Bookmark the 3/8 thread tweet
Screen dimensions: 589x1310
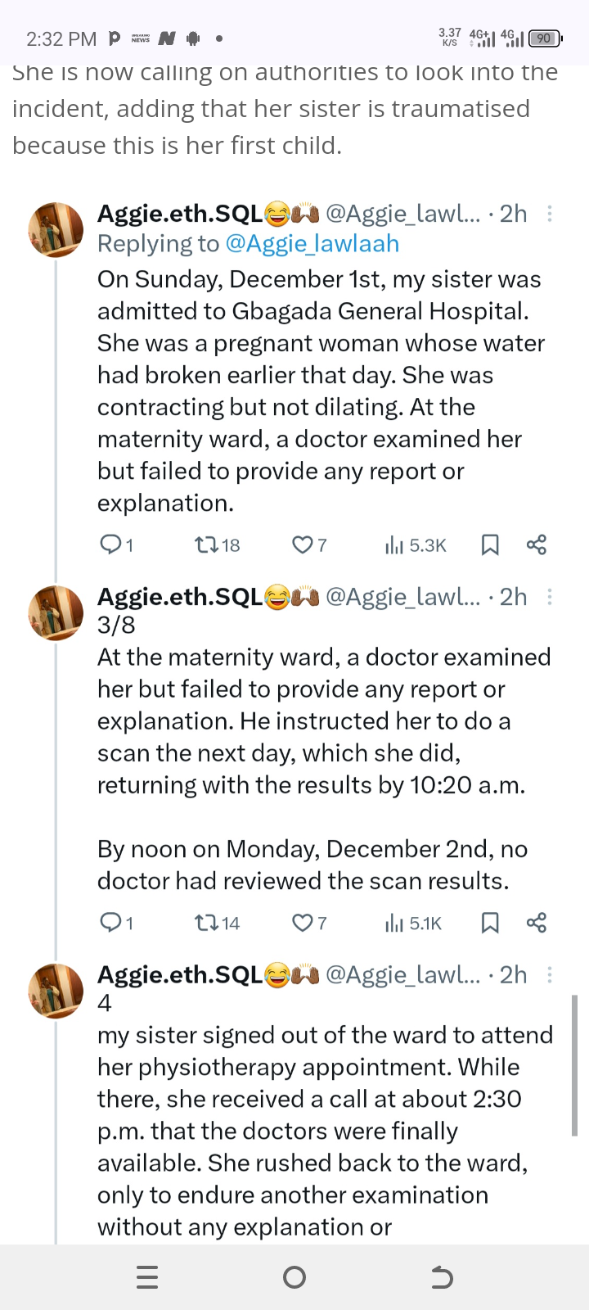(x=490, y=924)
